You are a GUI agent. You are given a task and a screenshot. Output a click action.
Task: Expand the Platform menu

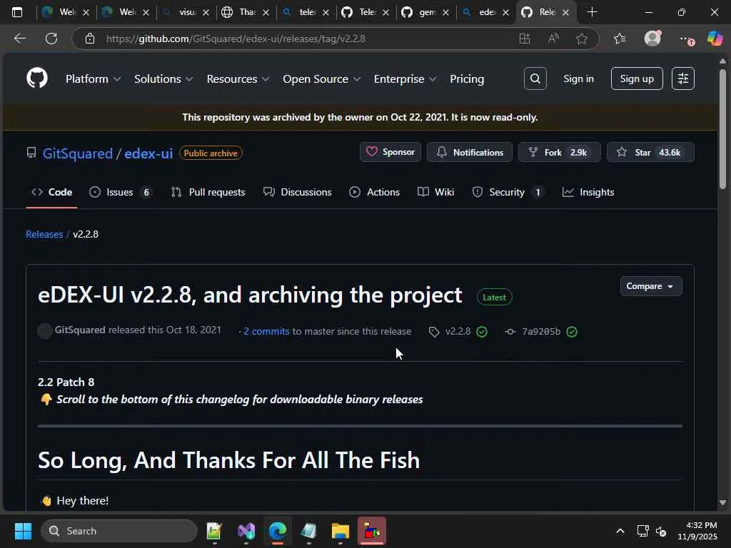tap(93, 78)
